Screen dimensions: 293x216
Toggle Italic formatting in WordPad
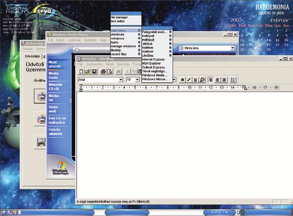189,80
